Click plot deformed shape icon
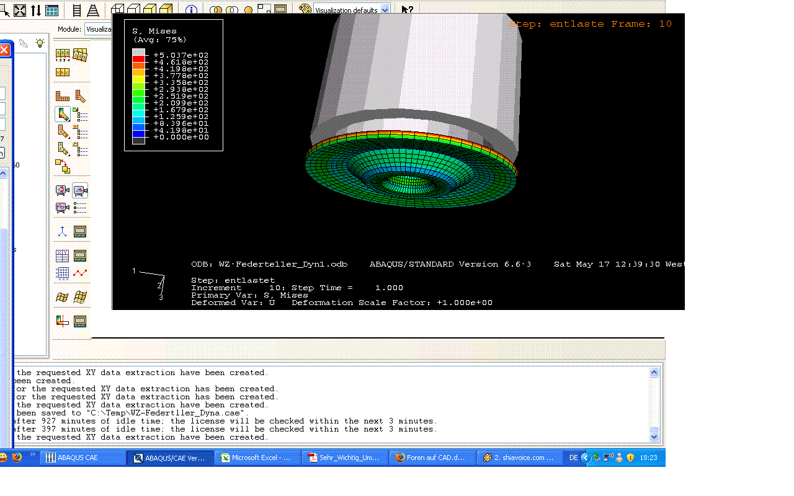The width and height of the screenshot is (794, 496). [x=80, y=96]
